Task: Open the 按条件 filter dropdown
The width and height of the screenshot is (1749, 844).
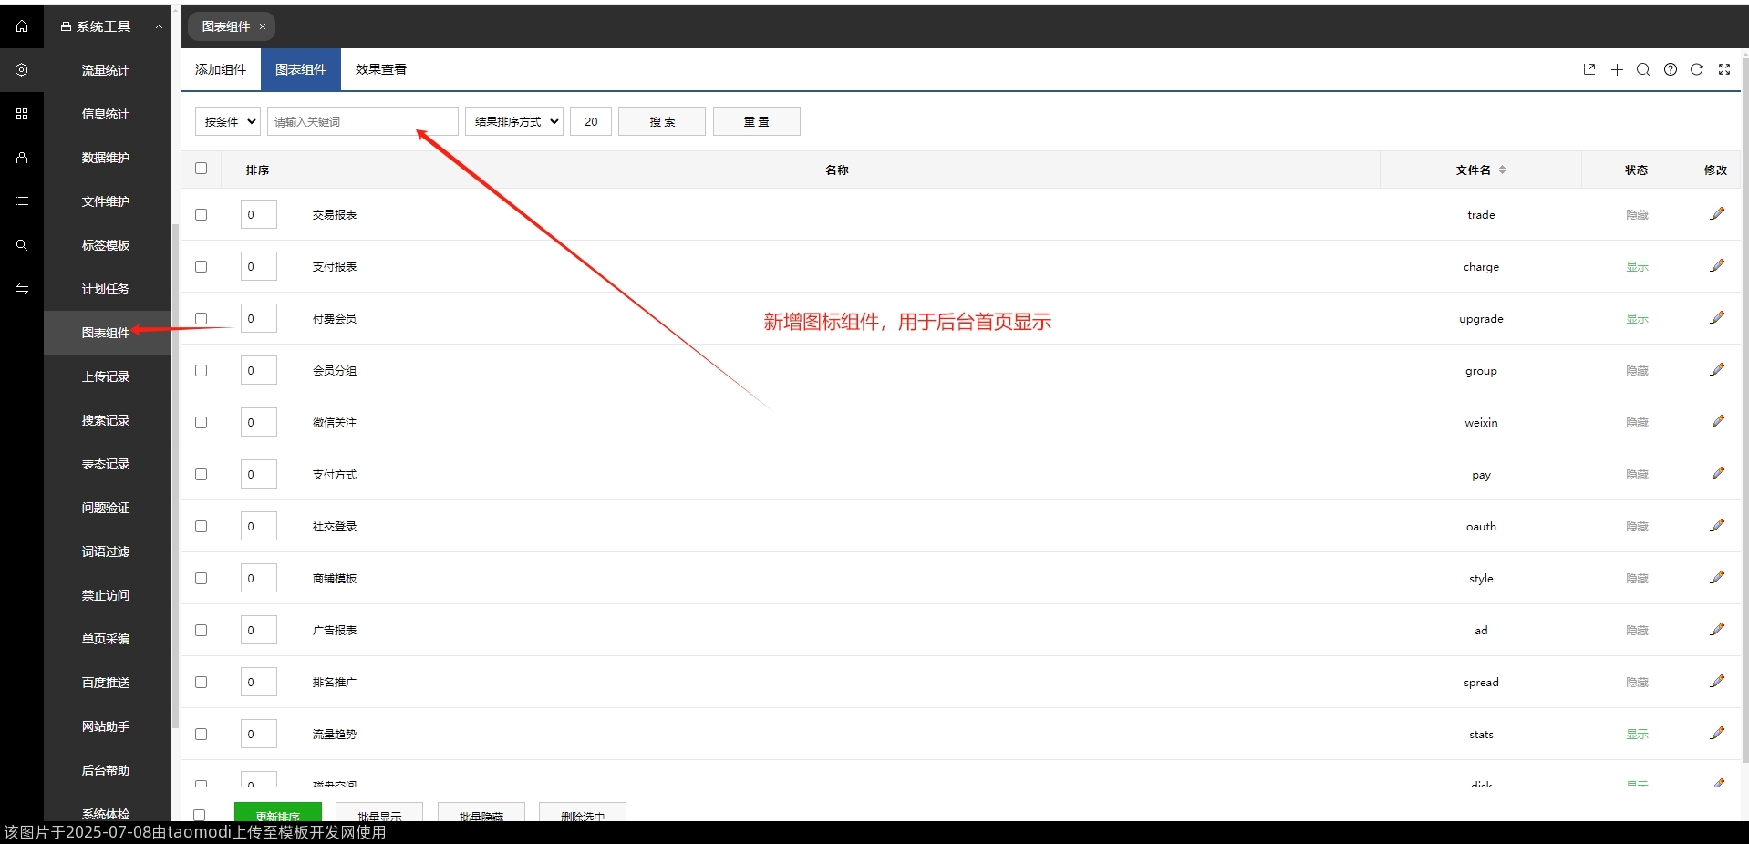Action: coord(226,121)
